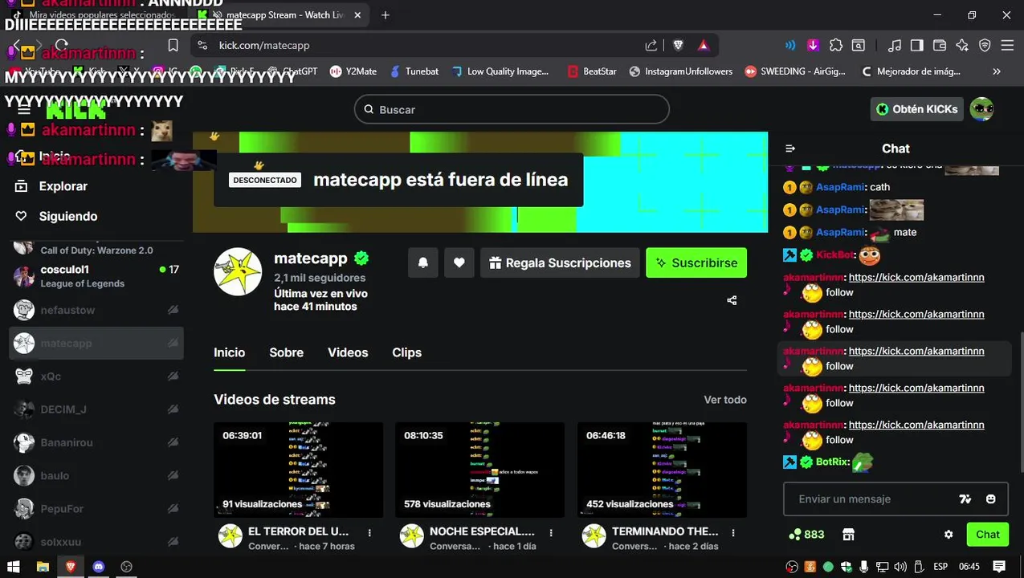The image size is (1024, 578).
Task: Open the music note media control icon
Action: pyautogui.click(x=895, y=46)
